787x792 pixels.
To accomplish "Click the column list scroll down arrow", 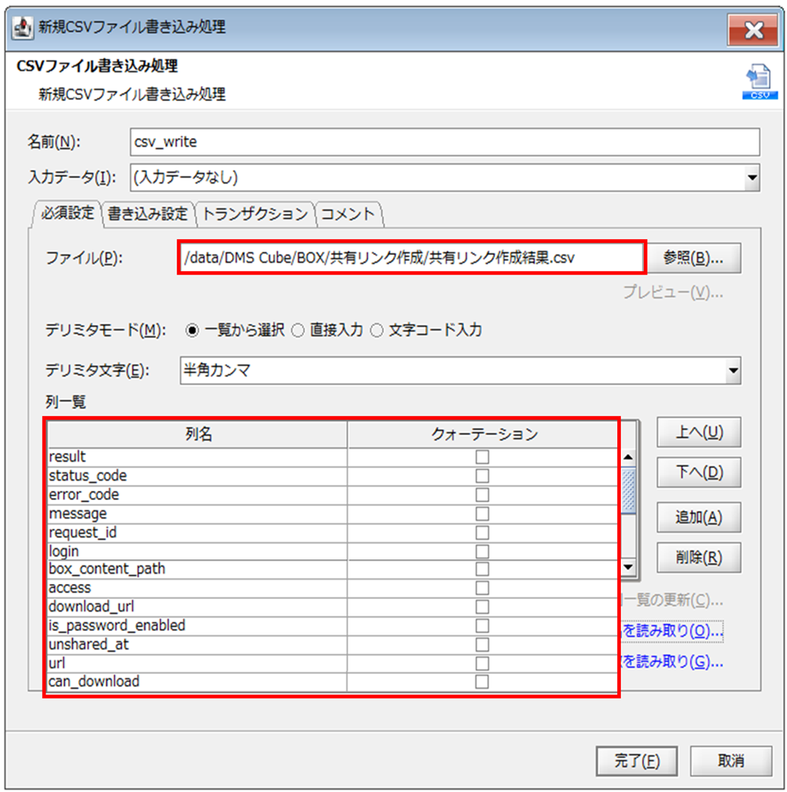I will (x=628, y=567).
